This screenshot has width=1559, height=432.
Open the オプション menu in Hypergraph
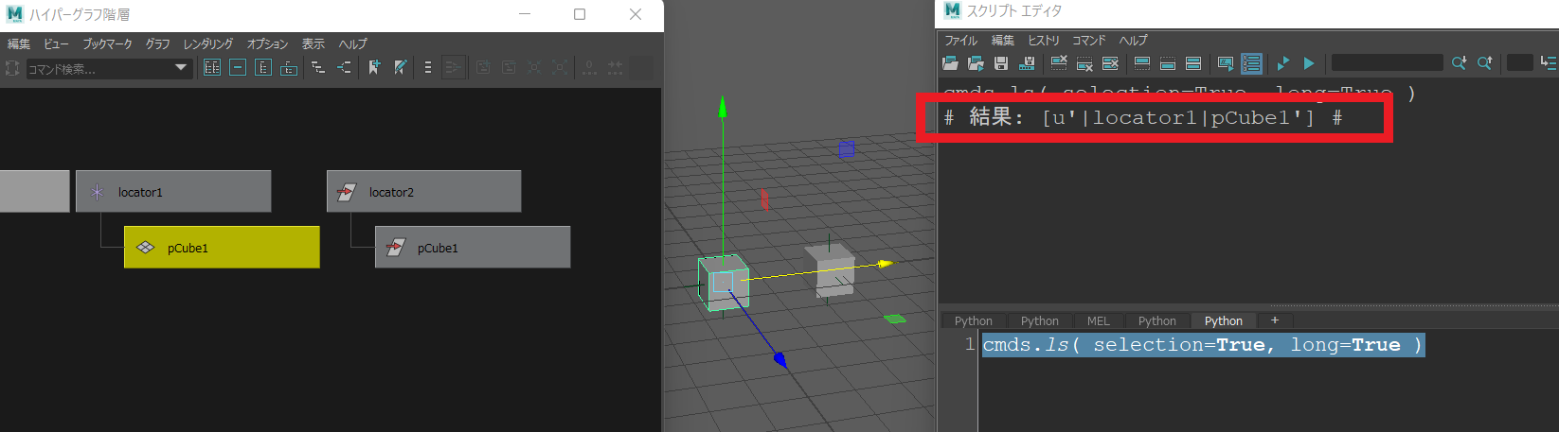(x=267, y=44)
